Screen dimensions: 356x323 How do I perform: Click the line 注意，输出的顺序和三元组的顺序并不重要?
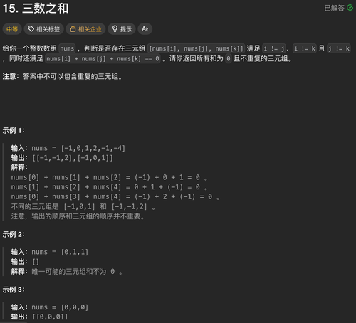pyautogui.click(x=78, y=216)
